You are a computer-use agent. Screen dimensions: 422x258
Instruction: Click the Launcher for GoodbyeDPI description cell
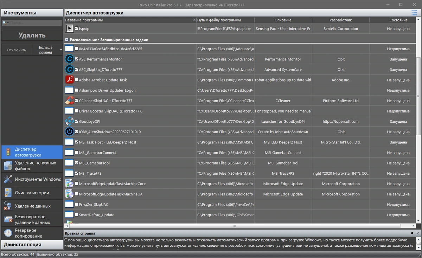(283, 122)
